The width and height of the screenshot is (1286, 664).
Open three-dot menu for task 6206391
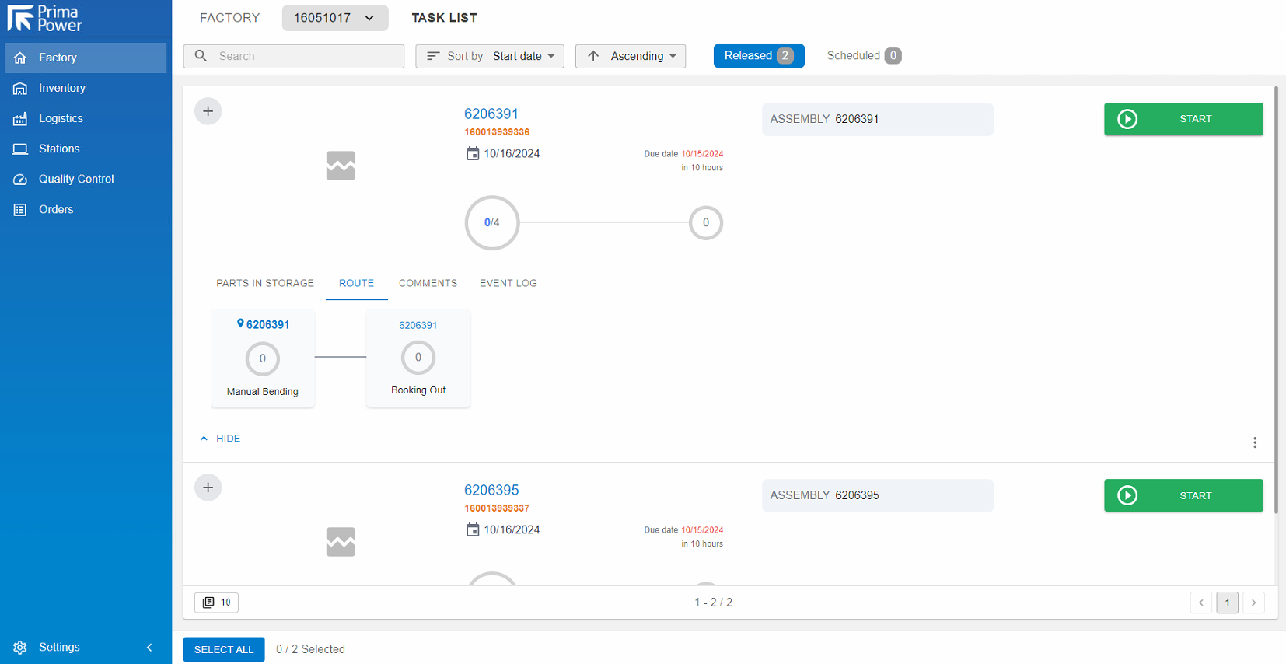point(1254,442)
